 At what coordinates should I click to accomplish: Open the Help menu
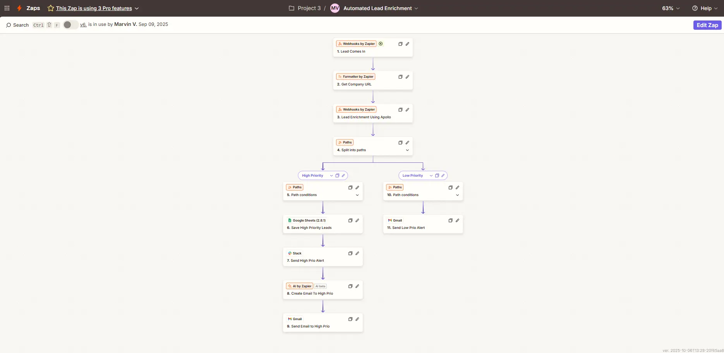click(x=705, y=8)
